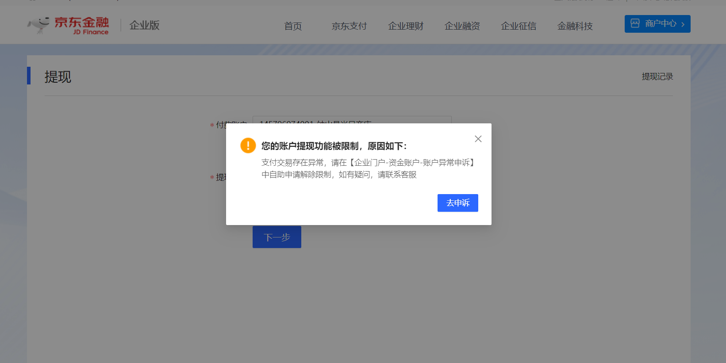
Task: Click the 企业版 label beside the logo
Action: pyautogui.click(x=144, y=25)
